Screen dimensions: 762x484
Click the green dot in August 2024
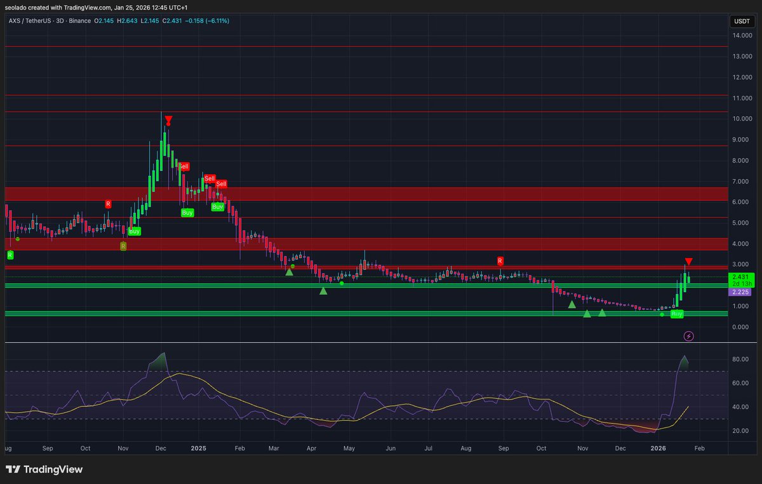click(18, 239)
